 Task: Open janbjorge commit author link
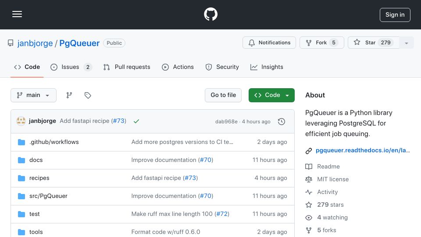(x=43, y=121)
